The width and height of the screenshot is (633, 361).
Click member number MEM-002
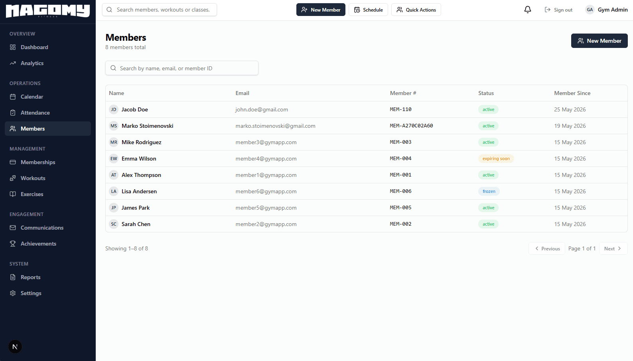(400, 224)
